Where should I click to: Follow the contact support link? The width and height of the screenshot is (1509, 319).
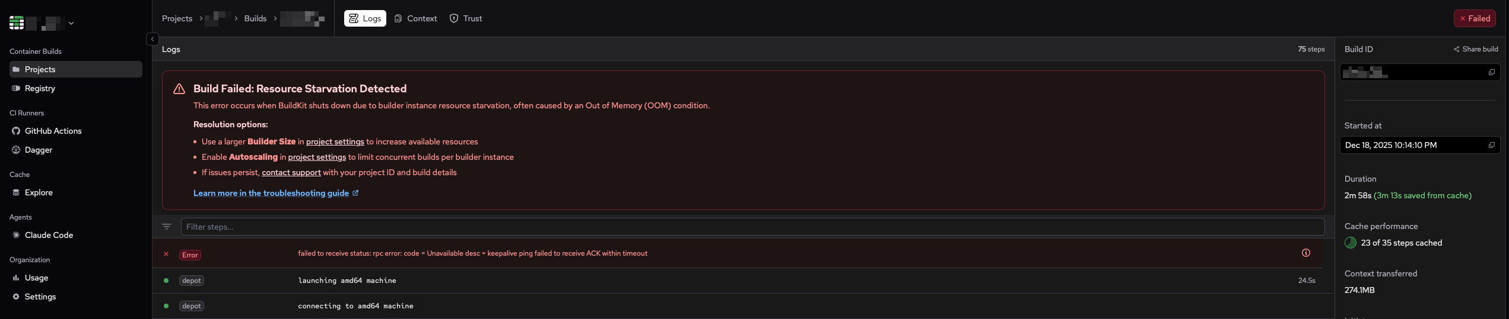[x=291, y=172]
